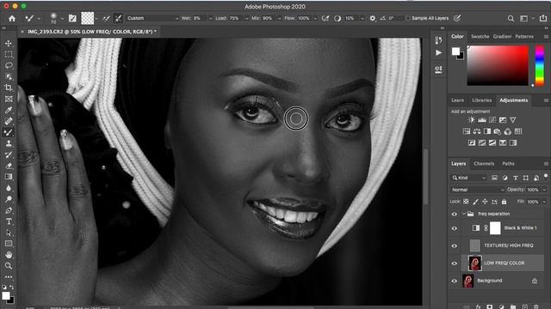
Task: Select the Clone Stamp tool
Action: [x=9, y=143]
